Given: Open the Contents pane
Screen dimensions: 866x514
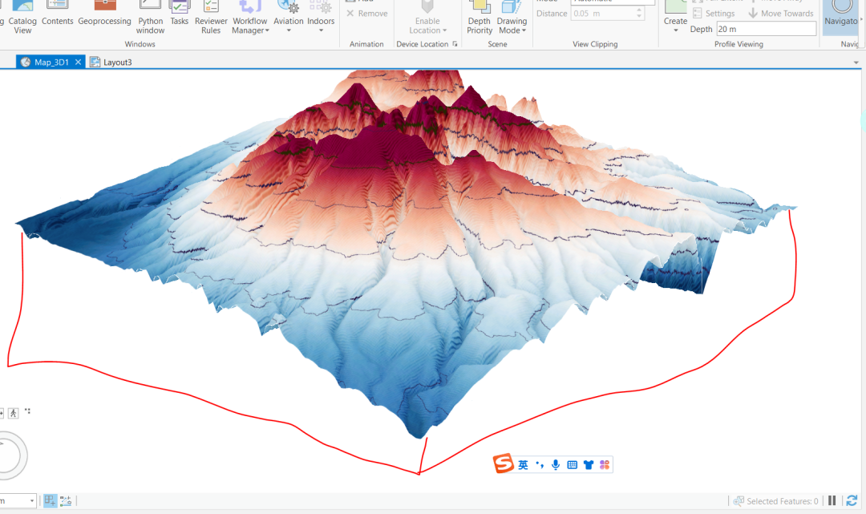Looking at the screenshot, I should (x=58, y=14).
